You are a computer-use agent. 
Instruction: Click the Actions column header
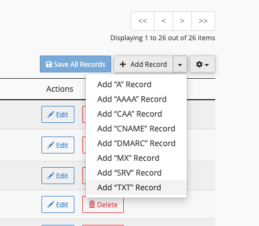pyautogui.click(x=60, y=89)
